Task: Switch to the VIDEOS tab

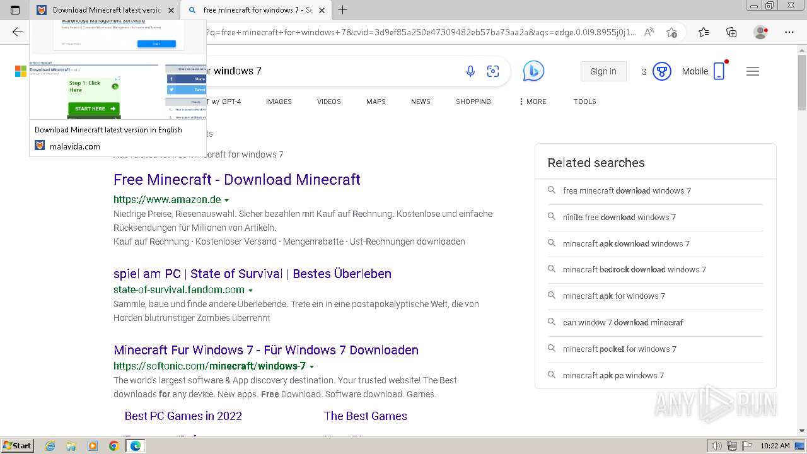Action: [x=329, y=102]
